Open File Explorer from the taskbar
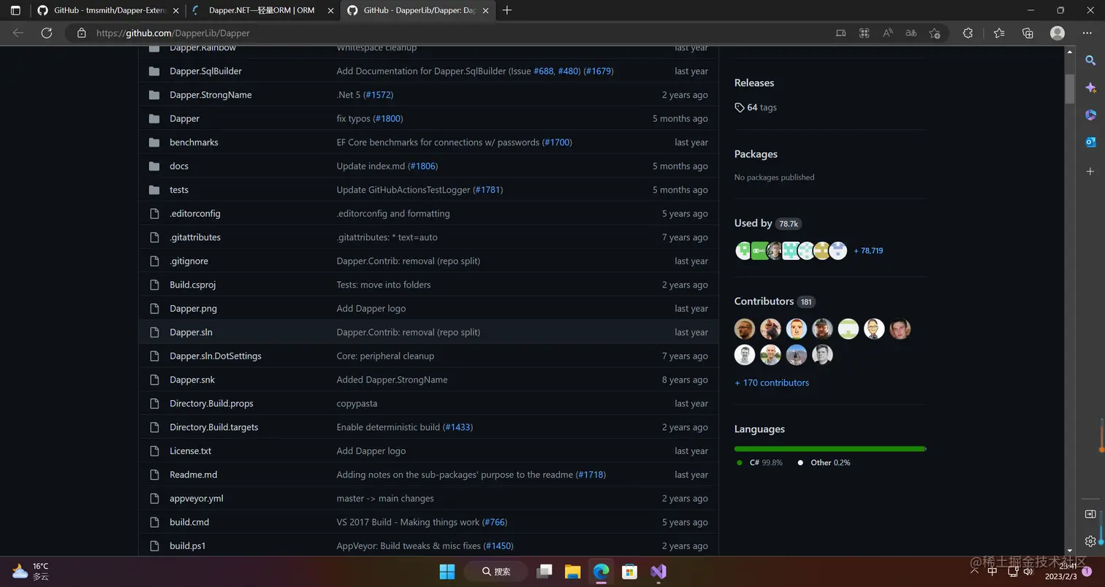This screenshot has width=1105, height=587. (572, 571)
